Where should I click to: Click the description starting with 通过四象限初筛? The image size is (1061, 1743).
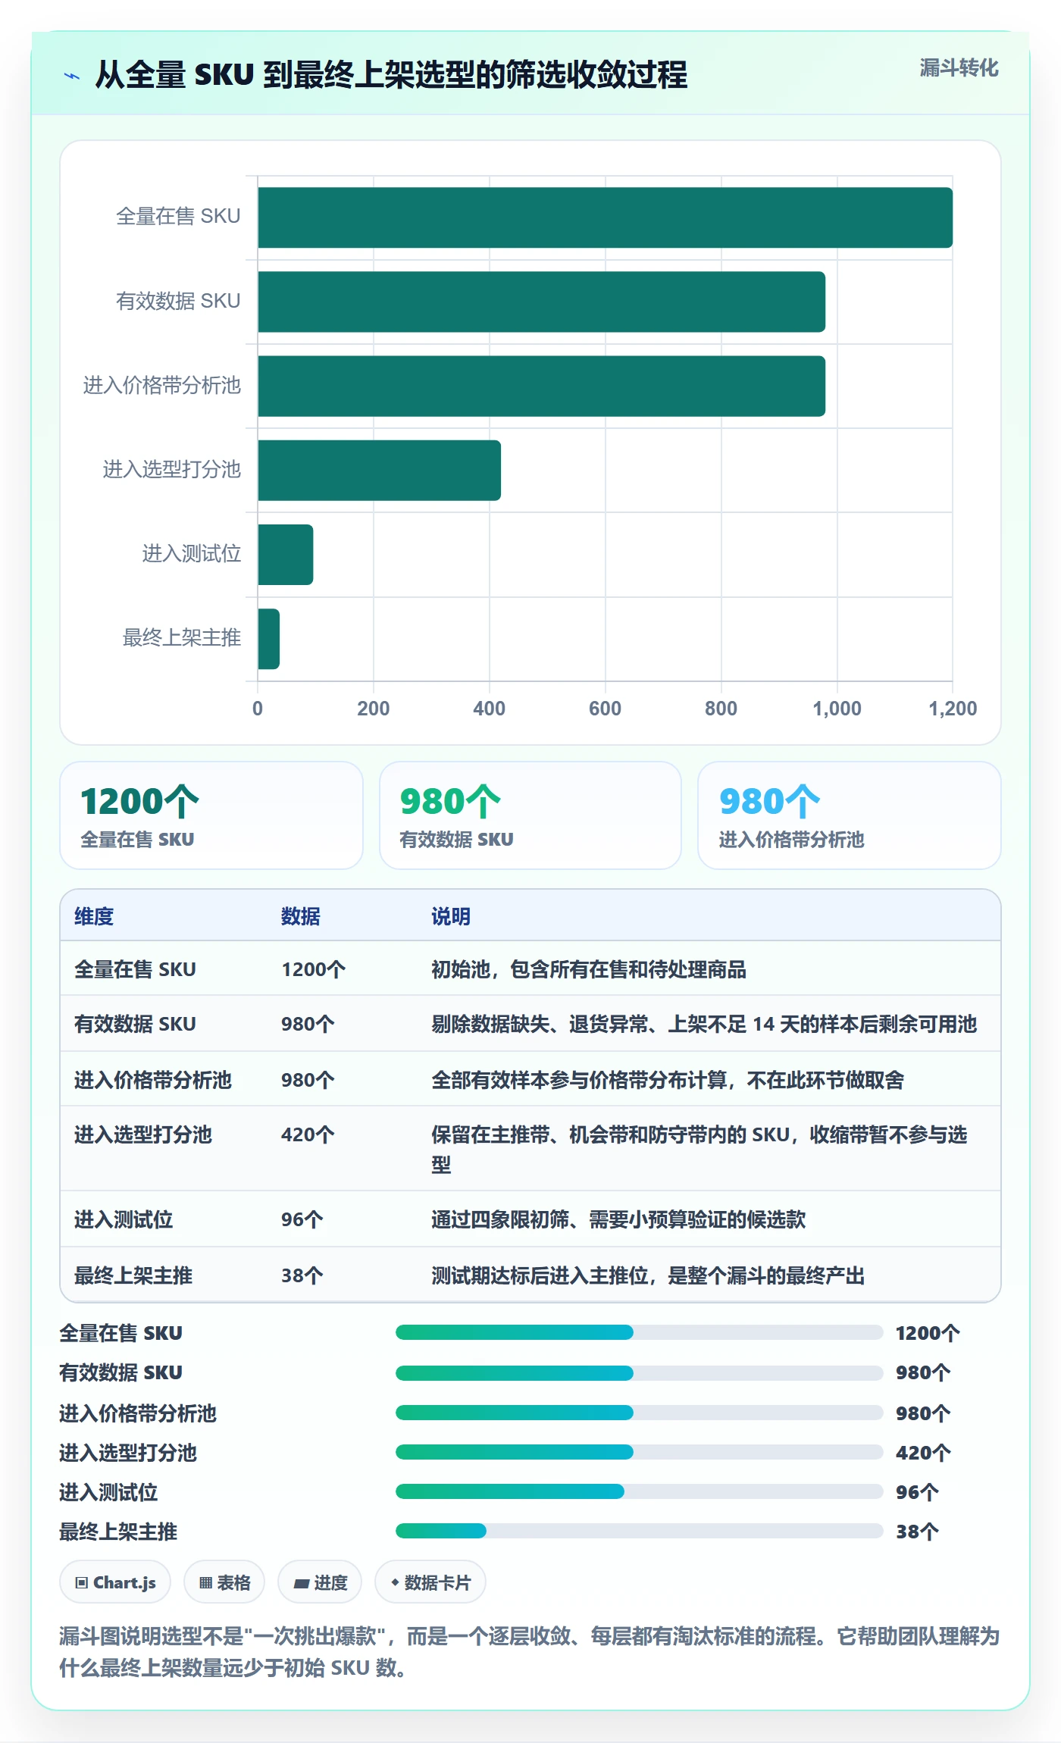618,1219
